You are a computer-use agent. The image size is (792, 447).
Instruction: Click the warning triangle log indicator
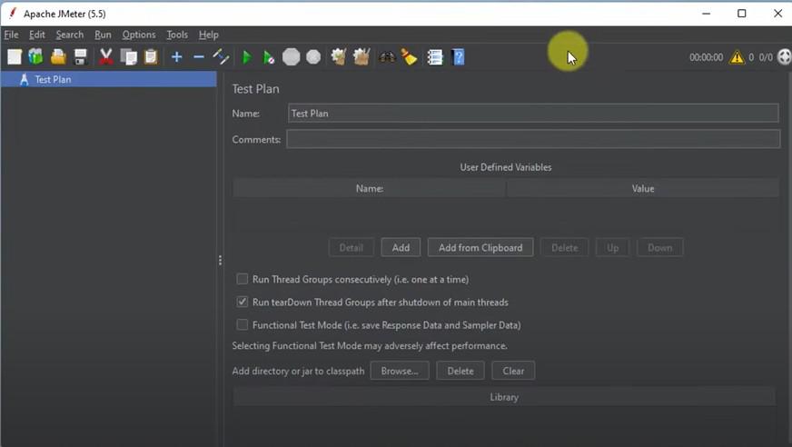click(737, 57)
